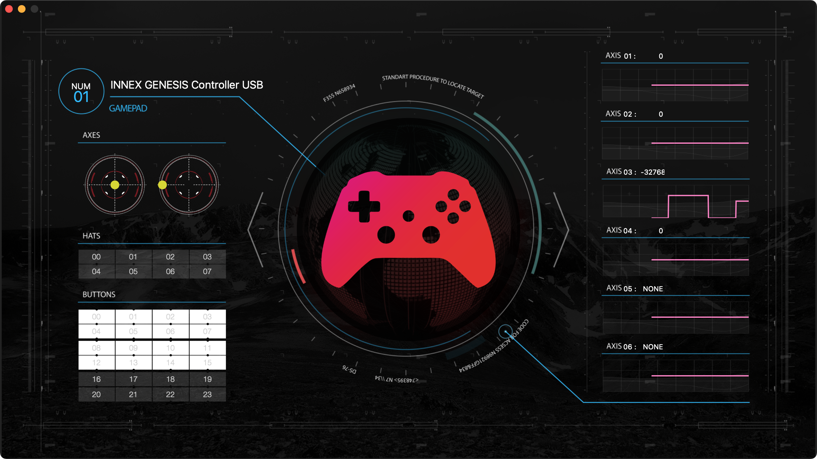This screenshot has width=817, height=459.
Task: Click the left chevron arrow beside the globe
Action: pos(255,229)
